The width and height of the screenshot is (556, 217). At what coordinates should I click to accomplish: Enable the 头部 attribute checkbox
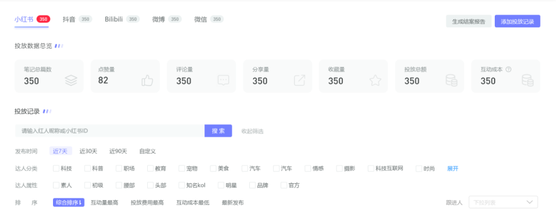tap(150, 185)
